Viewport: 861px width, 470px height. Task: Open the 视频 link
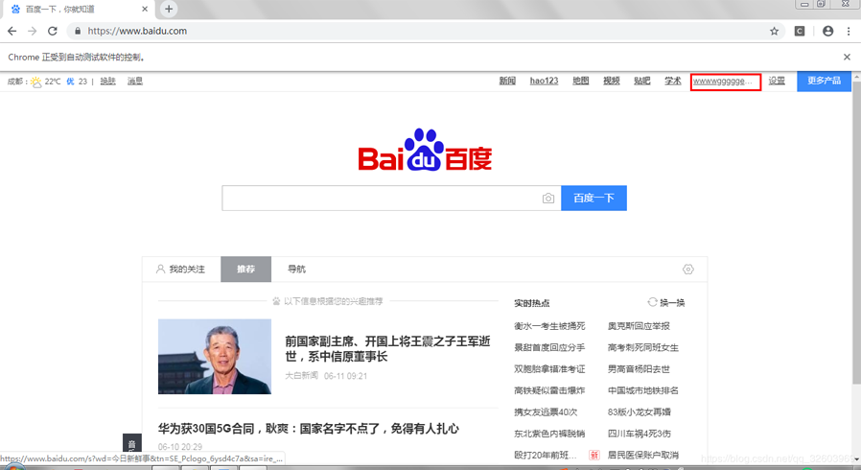[611, 81]
